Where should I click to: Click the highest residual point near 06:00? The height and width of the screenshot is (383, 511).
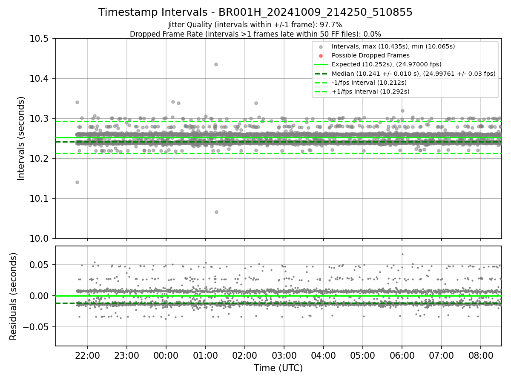pyautogui.click(x=402, y=254)
